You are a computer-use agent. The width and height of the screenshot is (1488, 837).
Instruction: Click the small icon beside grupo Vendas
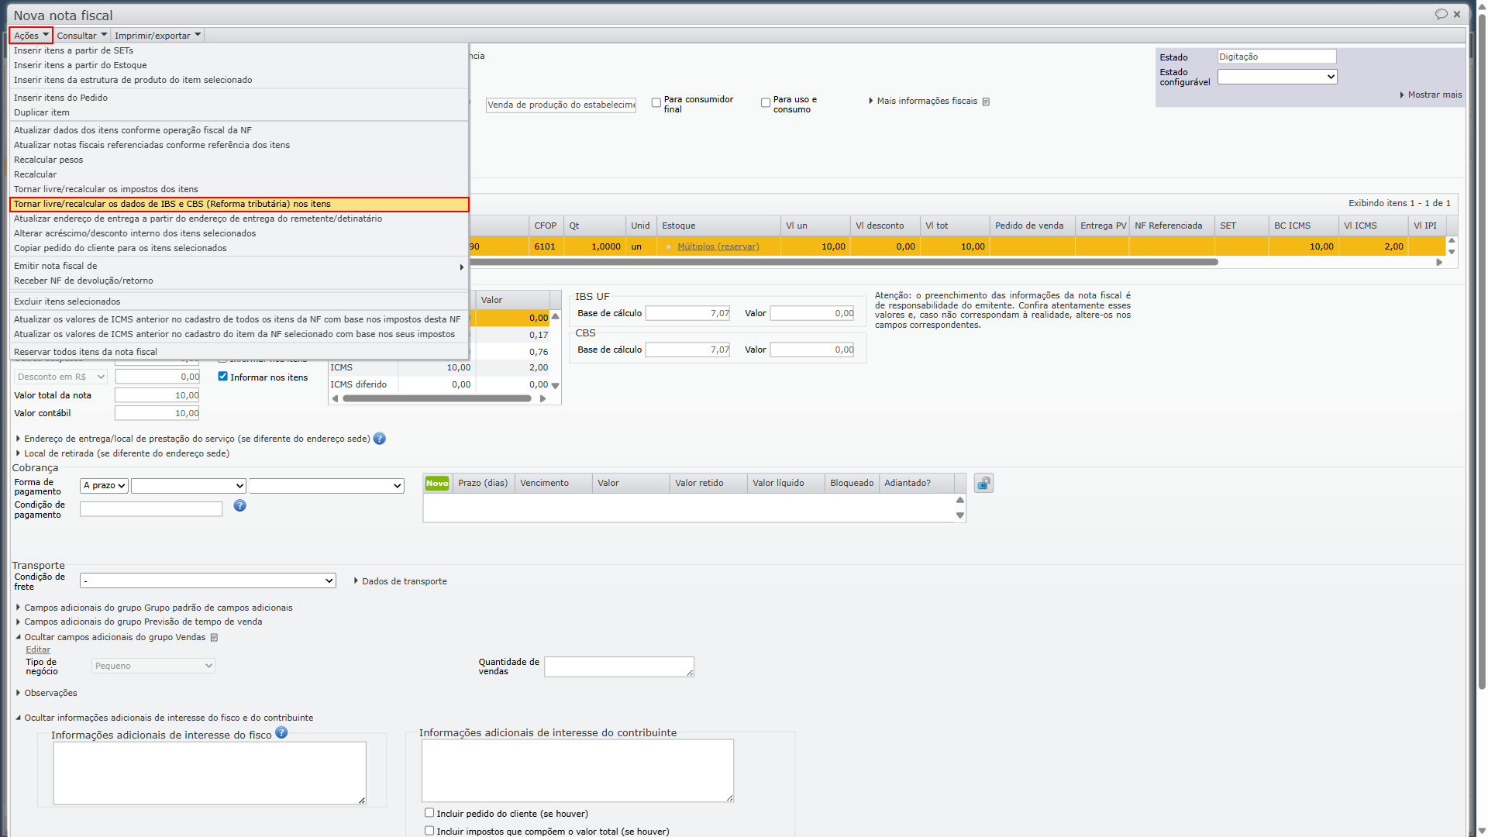tap(215, 638)
